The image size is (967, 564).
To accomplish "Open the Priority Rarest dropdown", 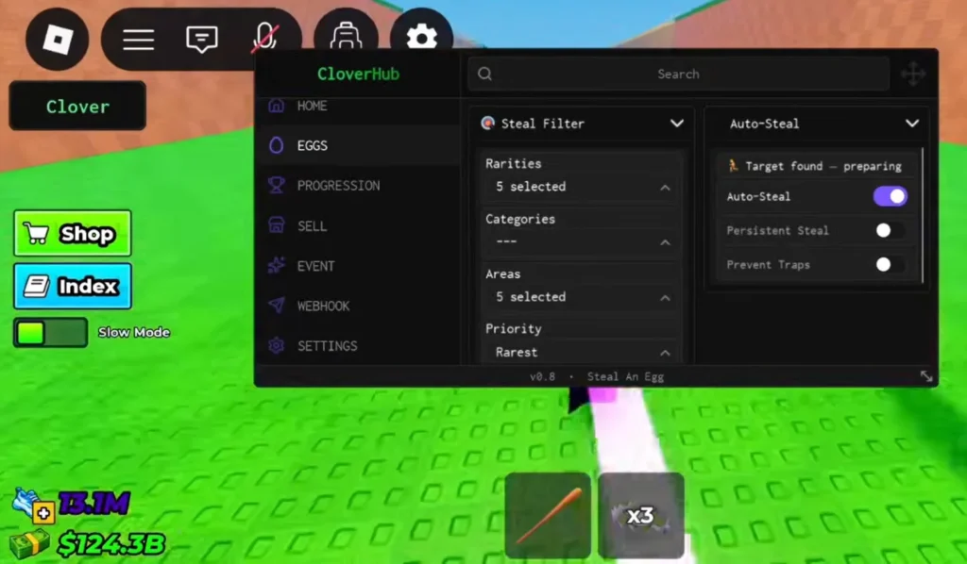I will (x=582, y=352).
